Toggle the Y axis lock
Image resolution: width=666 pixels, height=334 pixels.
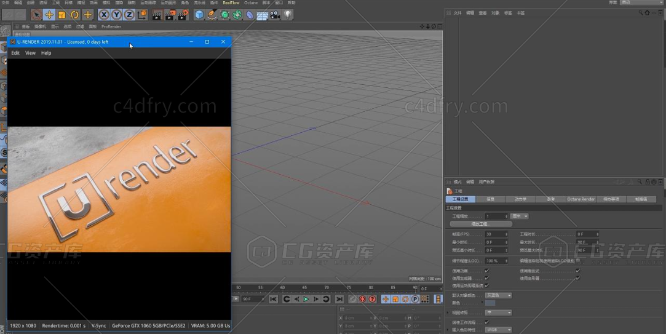click(x=117, y=15)
